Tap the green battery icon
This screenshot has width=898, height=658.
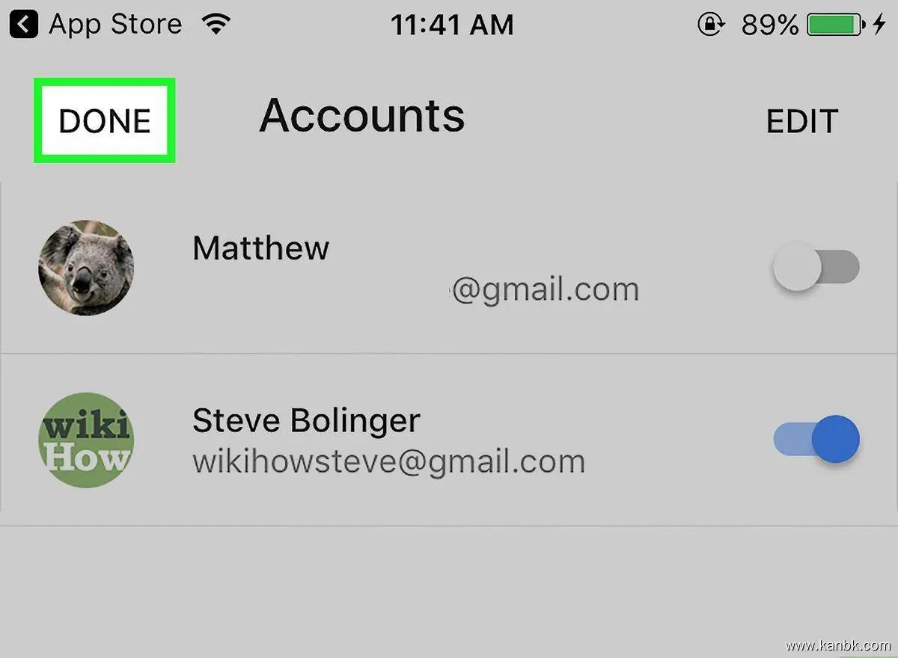point(836,25)
